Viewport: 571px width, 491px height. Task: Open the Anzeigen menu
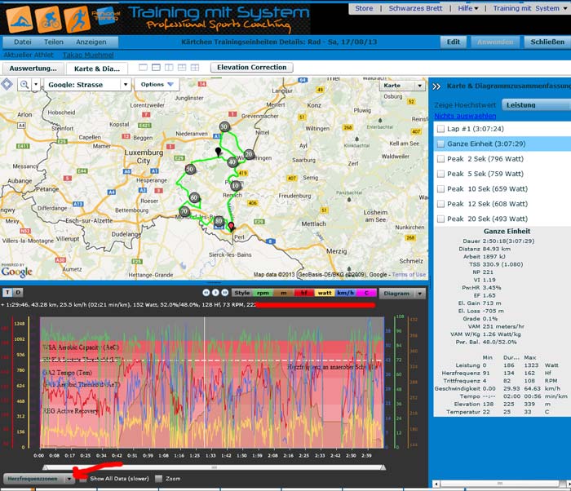(x=91, y=42)
